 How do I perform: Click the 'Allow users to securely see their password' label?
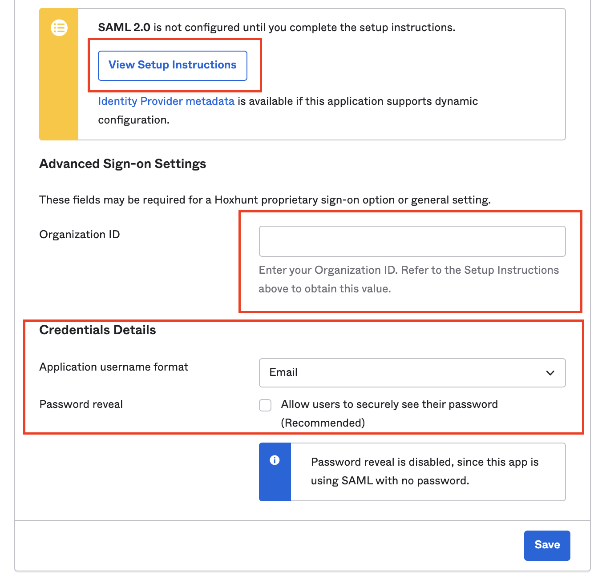click(389, 413)
